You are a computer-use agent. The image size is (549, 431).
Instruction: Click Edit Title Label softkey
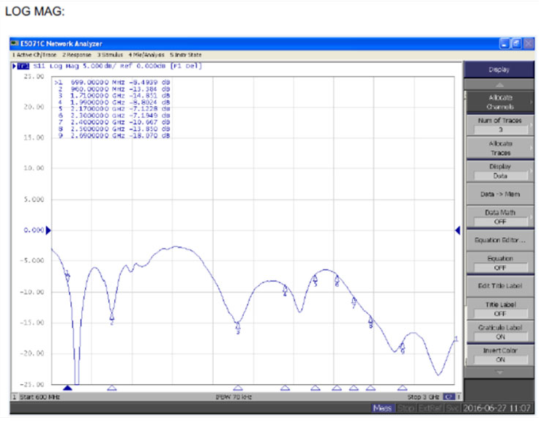click(x=500, y=285)
